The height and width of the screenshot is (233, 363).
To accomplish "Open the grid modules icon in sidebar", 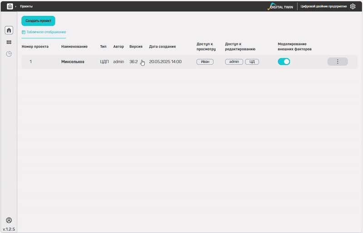I will coord(9,42).
